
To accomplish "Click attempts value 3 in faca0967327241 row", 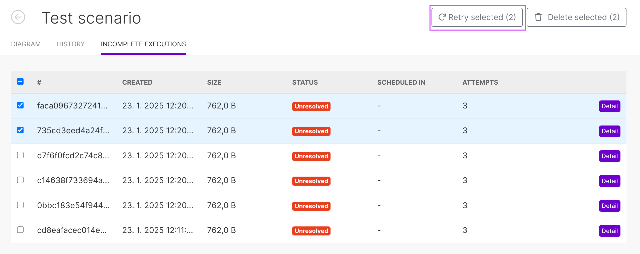I will [465, 106].
